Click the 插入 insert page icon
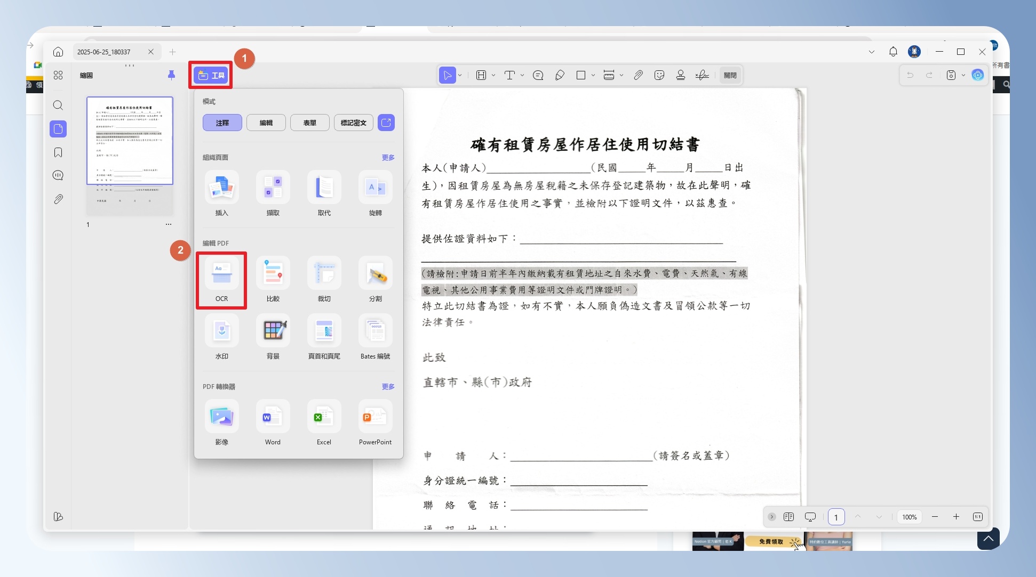The width and height of the screenshot is (1036, 577). pyautogui.click(x=221, y=188)
